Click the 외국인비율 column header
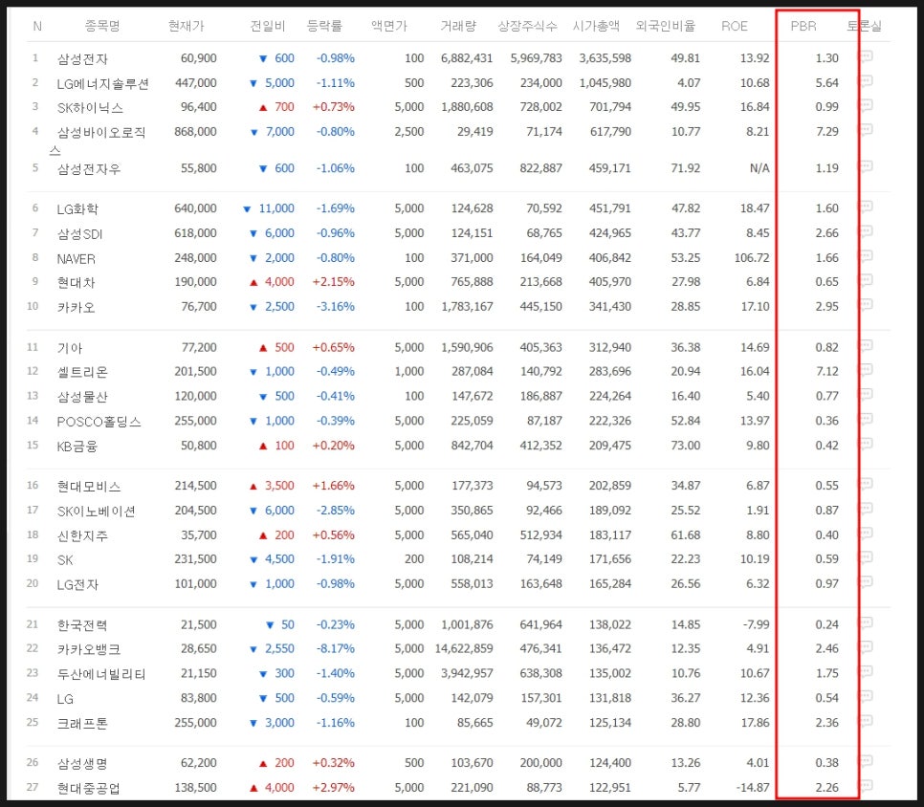924x807 pixels. [x=666, y=26]
